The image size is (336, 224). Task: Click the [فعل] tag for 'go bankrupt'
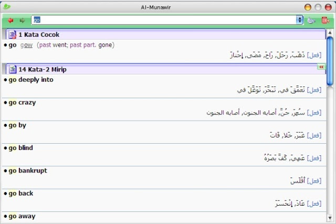[x=314, y=181]
